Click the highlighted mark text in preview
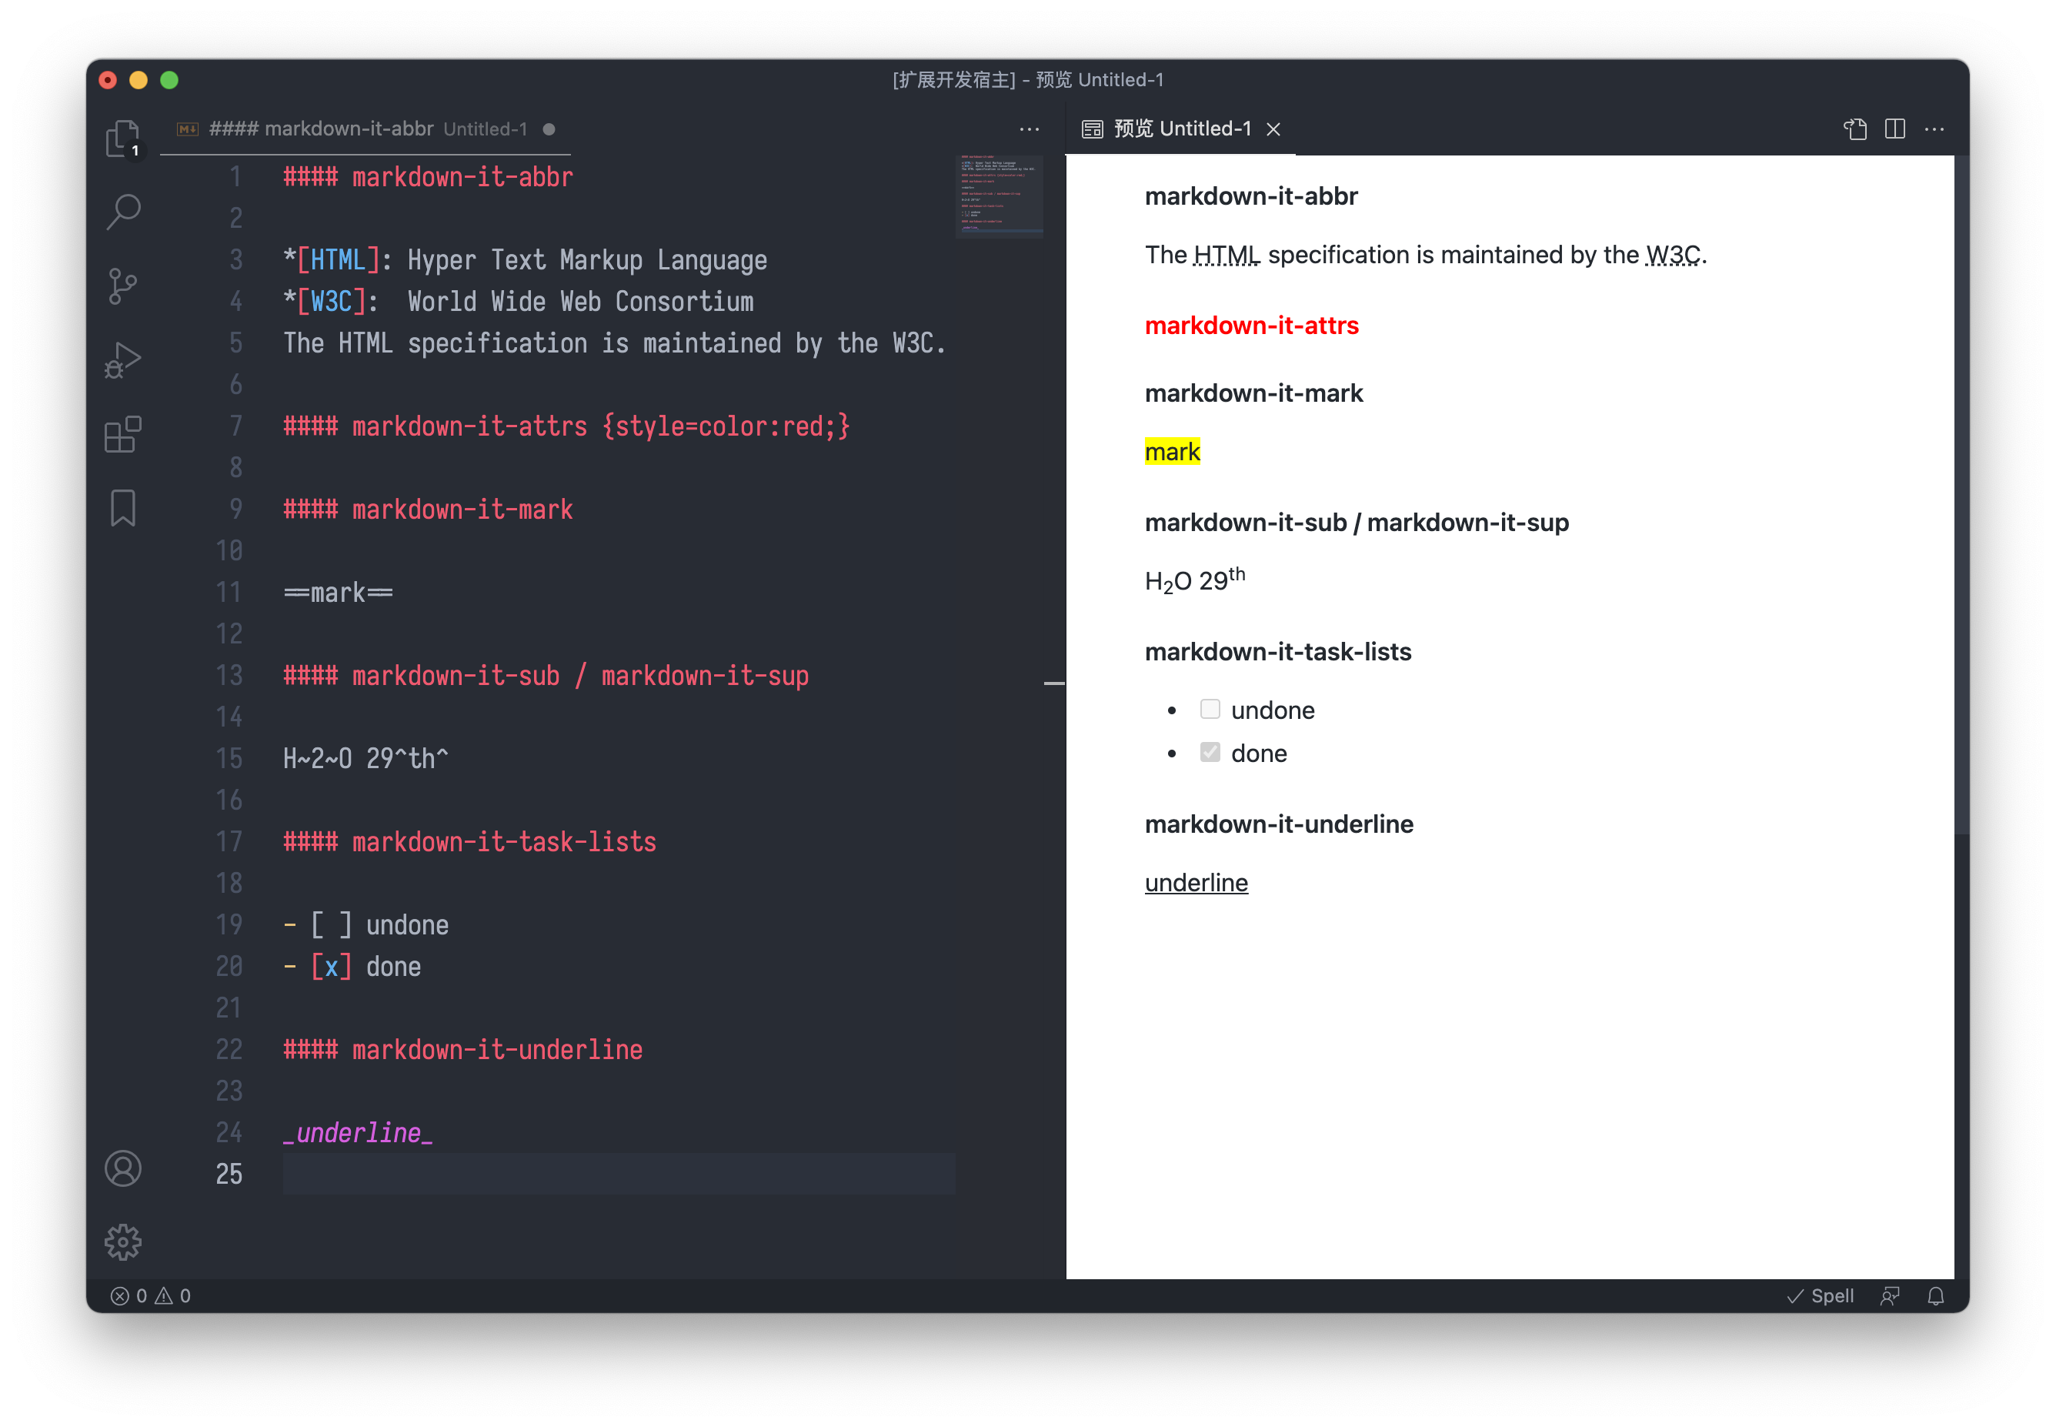 point(1172,452)
